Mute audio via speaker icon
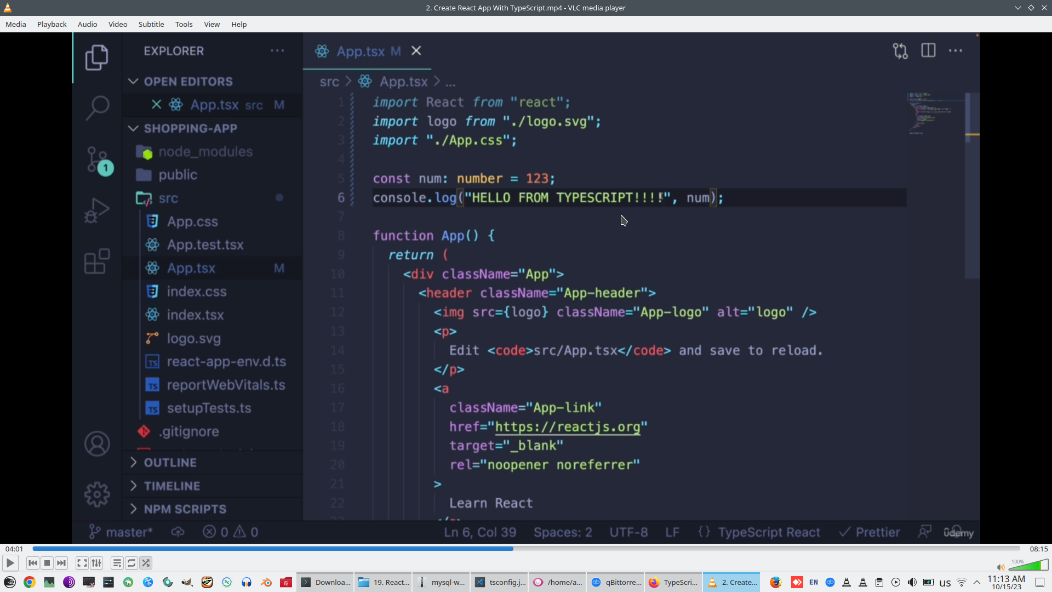Screen dimensions: 1052x592 pyautogui.click(x=1000, y=567)
